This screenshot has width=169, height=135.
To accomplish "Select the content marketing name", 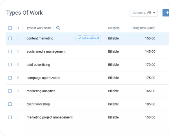I will (x=40, y=39).
